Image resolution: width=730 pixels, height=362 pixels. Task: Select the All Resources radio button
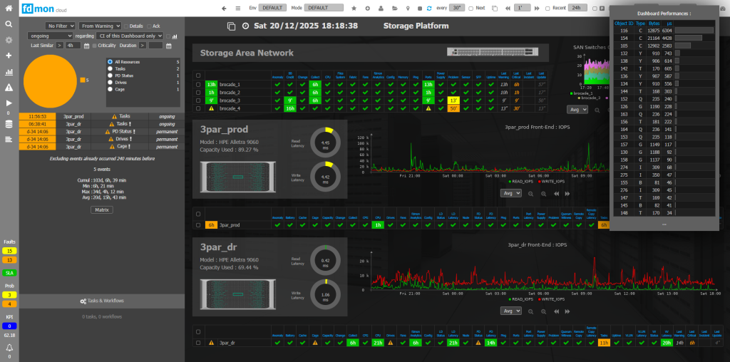110,62
